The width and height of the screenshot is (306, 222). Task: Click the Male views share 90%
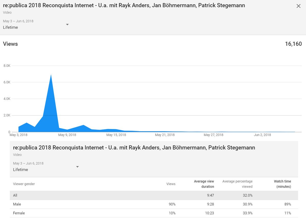[172, 204]
